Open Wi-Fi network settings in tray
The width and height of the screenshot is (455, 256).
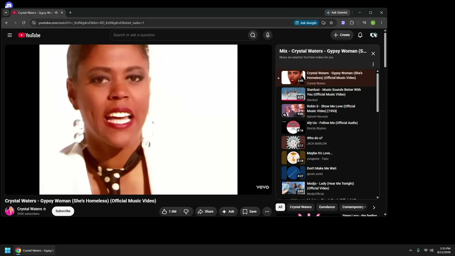pyautogui.click(x=426, y=250)
